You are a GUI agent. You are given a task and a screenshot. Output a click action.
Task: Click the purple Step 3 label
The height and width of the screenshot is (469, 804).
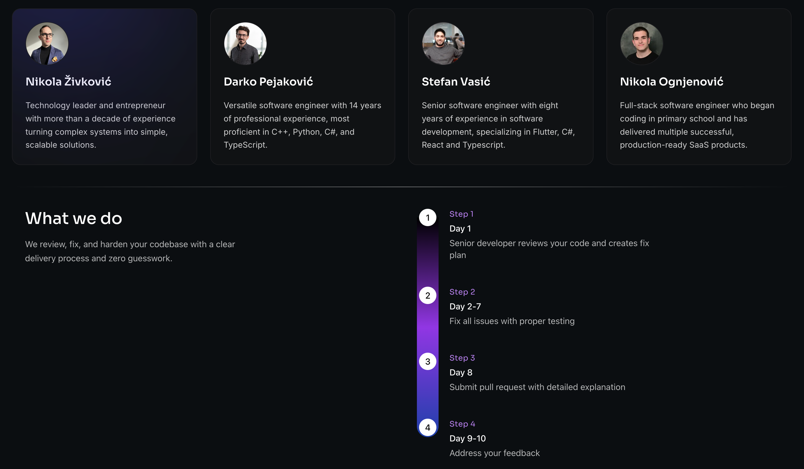[x=462, y=358]
